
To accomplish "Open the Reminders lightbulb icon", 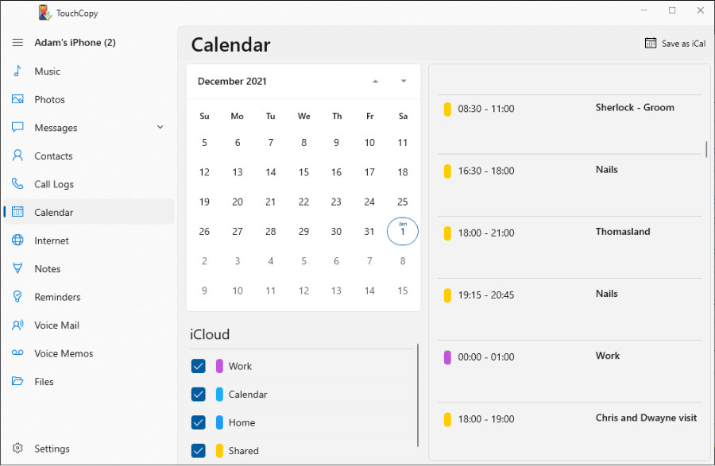I will [x=17, y=297].
